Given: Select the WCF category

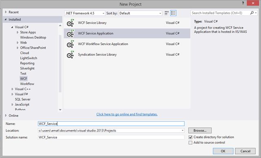Looking at the screenshot, I should pos(24,79).
